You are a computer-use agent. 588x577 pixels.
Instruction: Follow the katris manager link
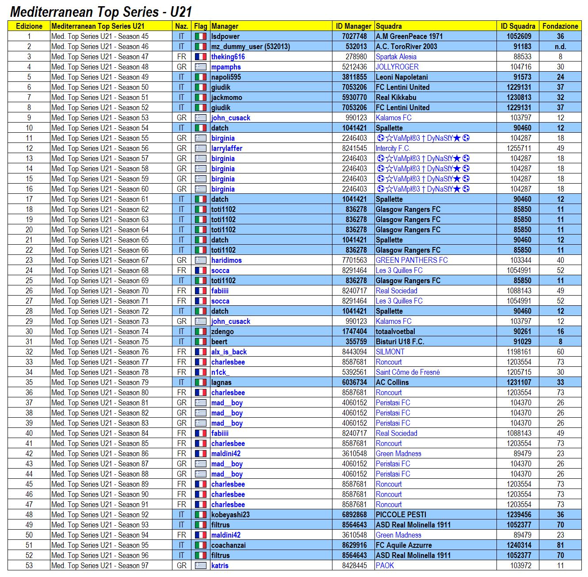click(220, 565)
